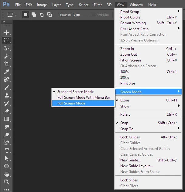Image resolution: width=185 pixels, height=192 pixels.
Task: Select the Magic Wand tool
Action: point(7,56)
